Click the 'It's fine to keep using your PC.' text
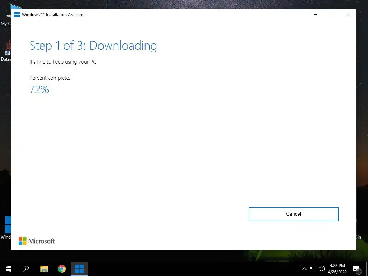The image size is (368, 276). pos(63,62)
